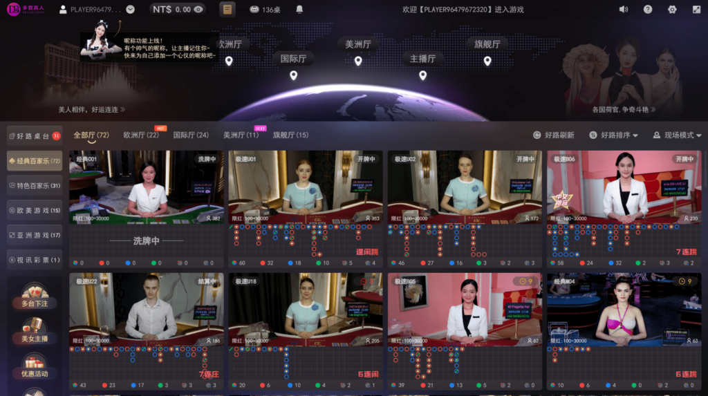The height and width of the screenshot is (396, 708).
Task: Select 特色百家乐 (31) in the sidebar
Action: point(35,186)
